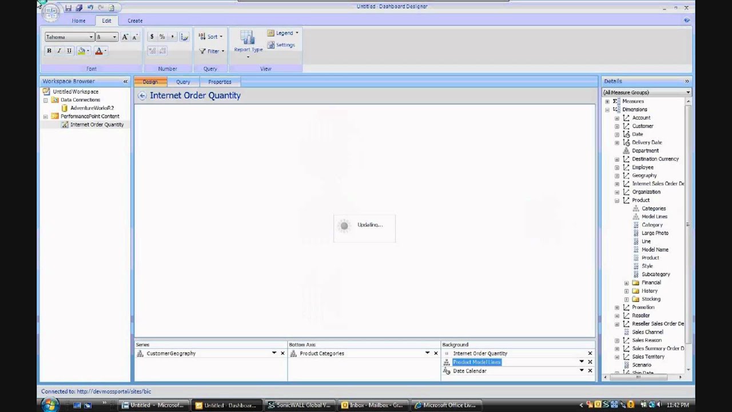Open dropdown arrow for Date Calendar
This screenshot has width=732, height=412.
tap(582, 371)
